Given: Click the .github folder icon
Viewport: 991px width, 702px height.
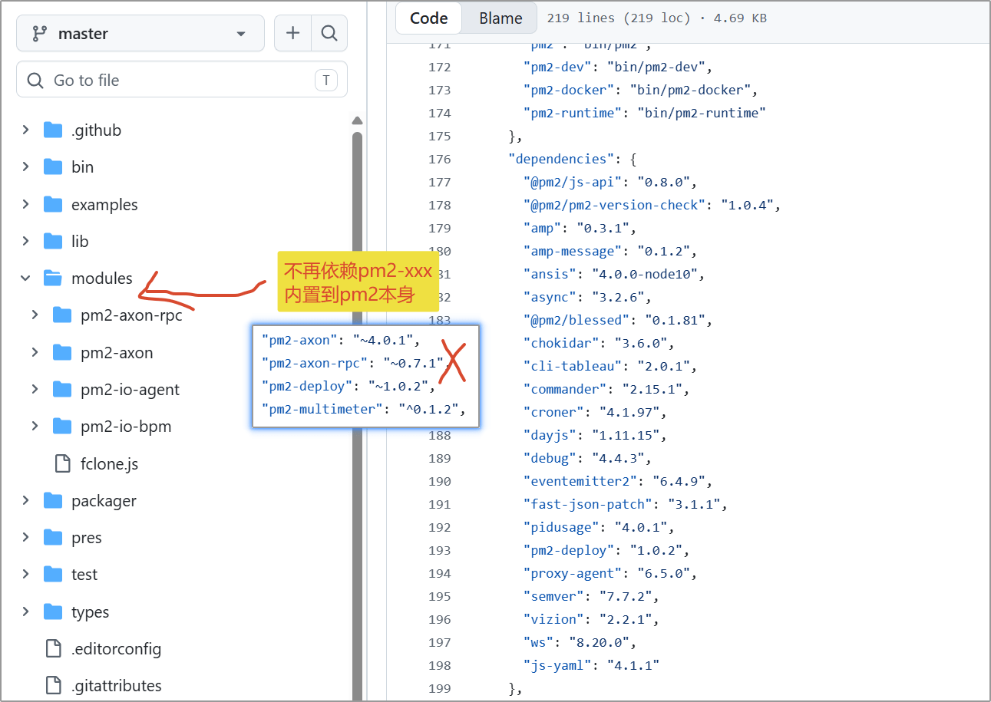Looking at the screenshot, I should 53,130.
